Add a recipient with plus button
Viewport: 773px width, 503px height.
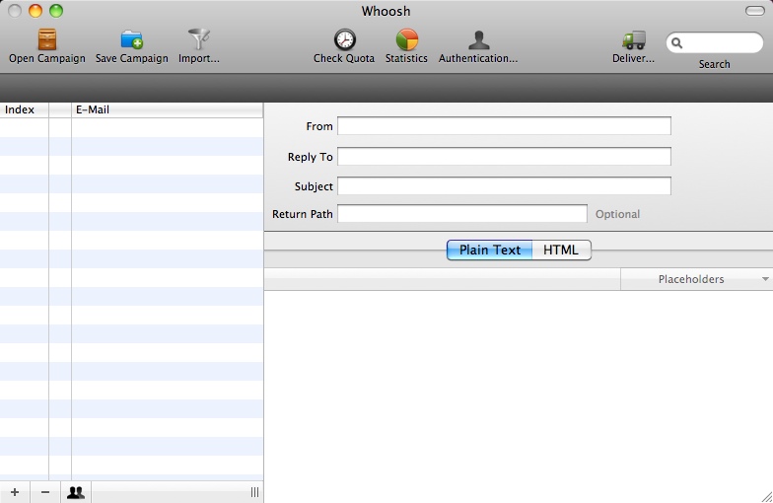tap(15, 492)
